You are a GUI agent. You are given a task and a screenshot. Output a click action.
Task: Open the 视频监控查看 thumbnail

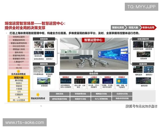[x=49, y=45]
